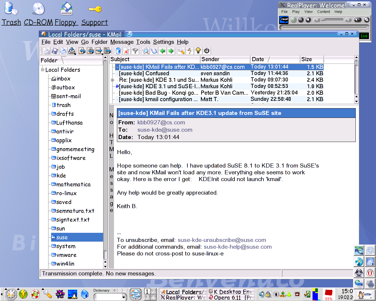The width and height of the screenshot is (376, 301).
Task: Open the CD-ROM desktop icon
Action: tap(38, 14)
